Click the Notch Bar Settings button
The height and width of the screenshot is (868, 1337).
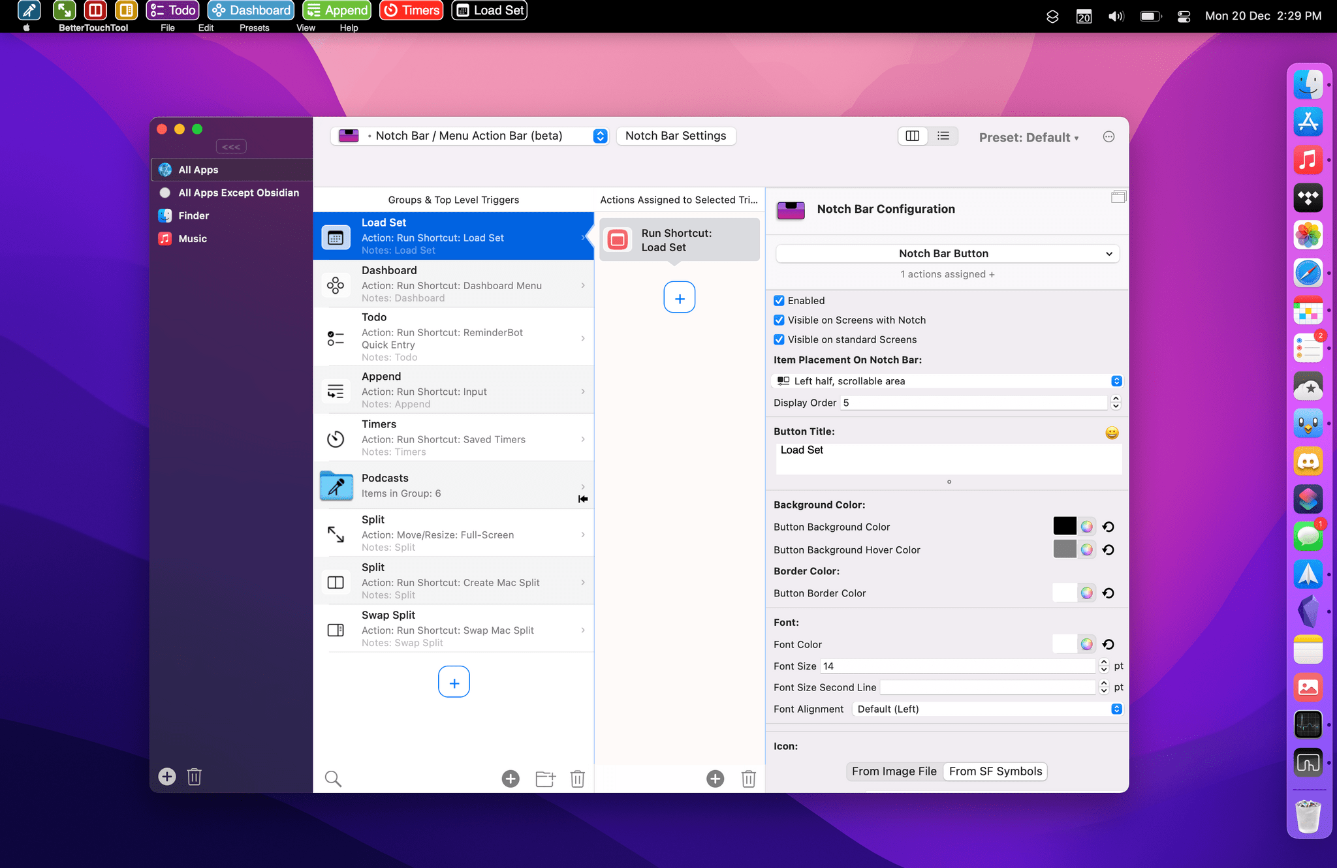click(676, 135)
